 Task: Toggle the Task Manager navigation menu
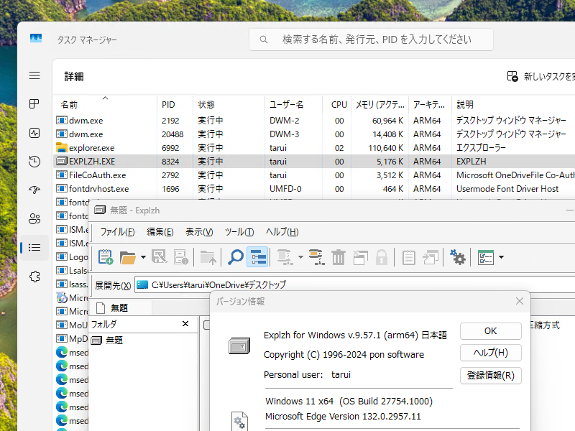[x=34, y=75]
